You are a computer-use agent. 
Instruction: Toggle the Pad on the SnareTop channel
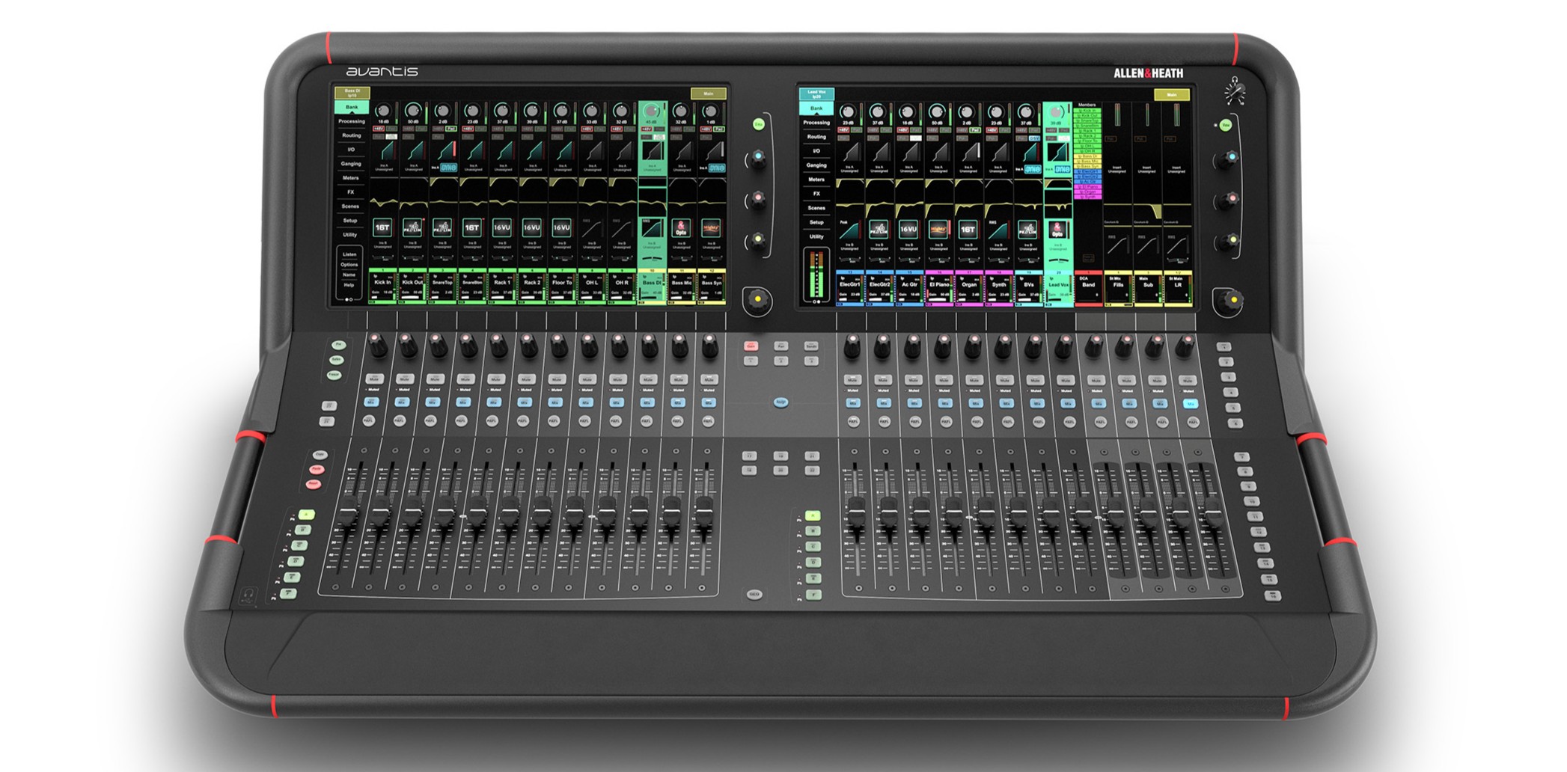point(450,129)
